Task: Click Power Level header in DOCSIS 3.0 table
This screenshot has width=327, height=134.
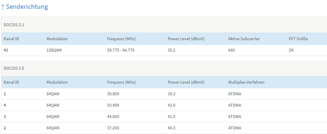Action: point(186,82)
